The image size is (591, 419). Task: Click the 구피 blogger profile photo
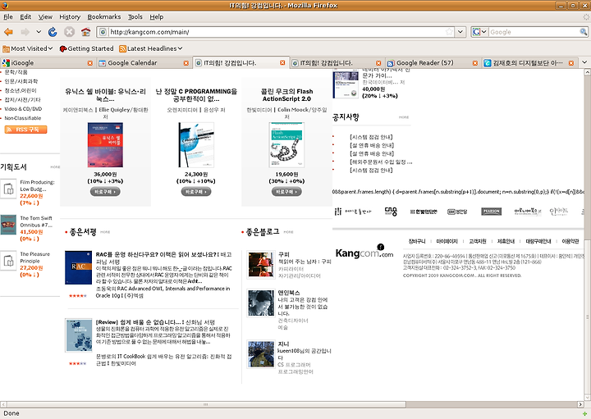pyautogui.click(x=261, y=265)
